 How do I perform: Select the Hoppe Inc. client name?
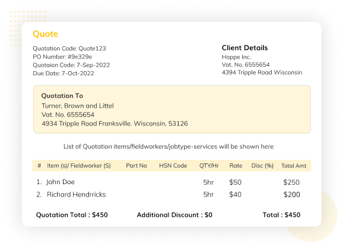[236, 57]
